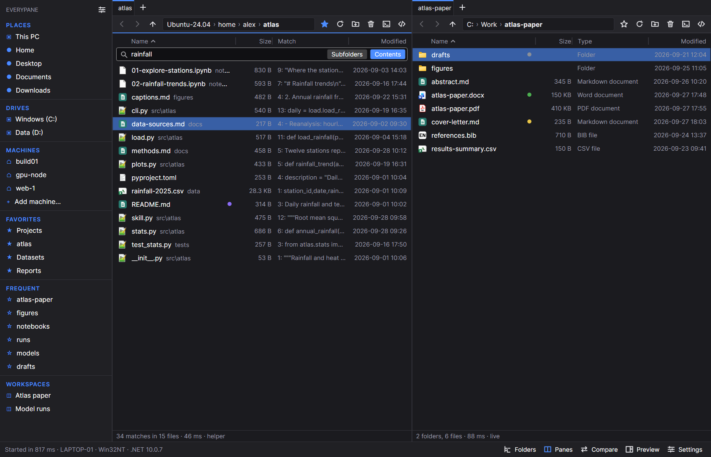Refresh the atlas-paper pane listing

(x=639, y=24)
